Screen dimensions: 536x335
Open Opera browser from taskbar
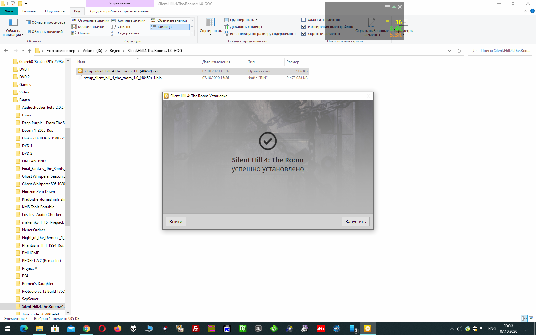[102, 329]
